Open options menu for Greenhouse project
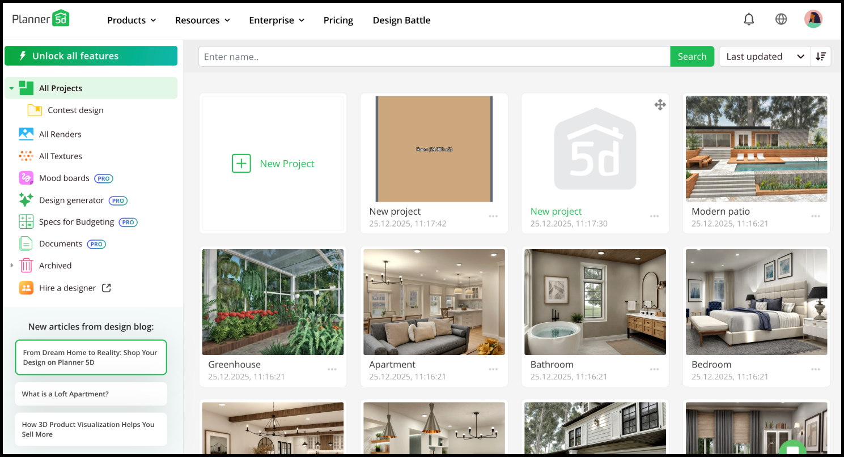This screenshot has width=844, height=457. coord(332,369)
